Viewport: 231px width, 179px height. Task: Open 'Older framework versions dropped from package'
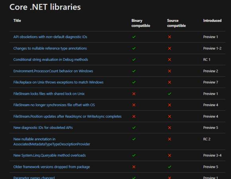(51, 167)
